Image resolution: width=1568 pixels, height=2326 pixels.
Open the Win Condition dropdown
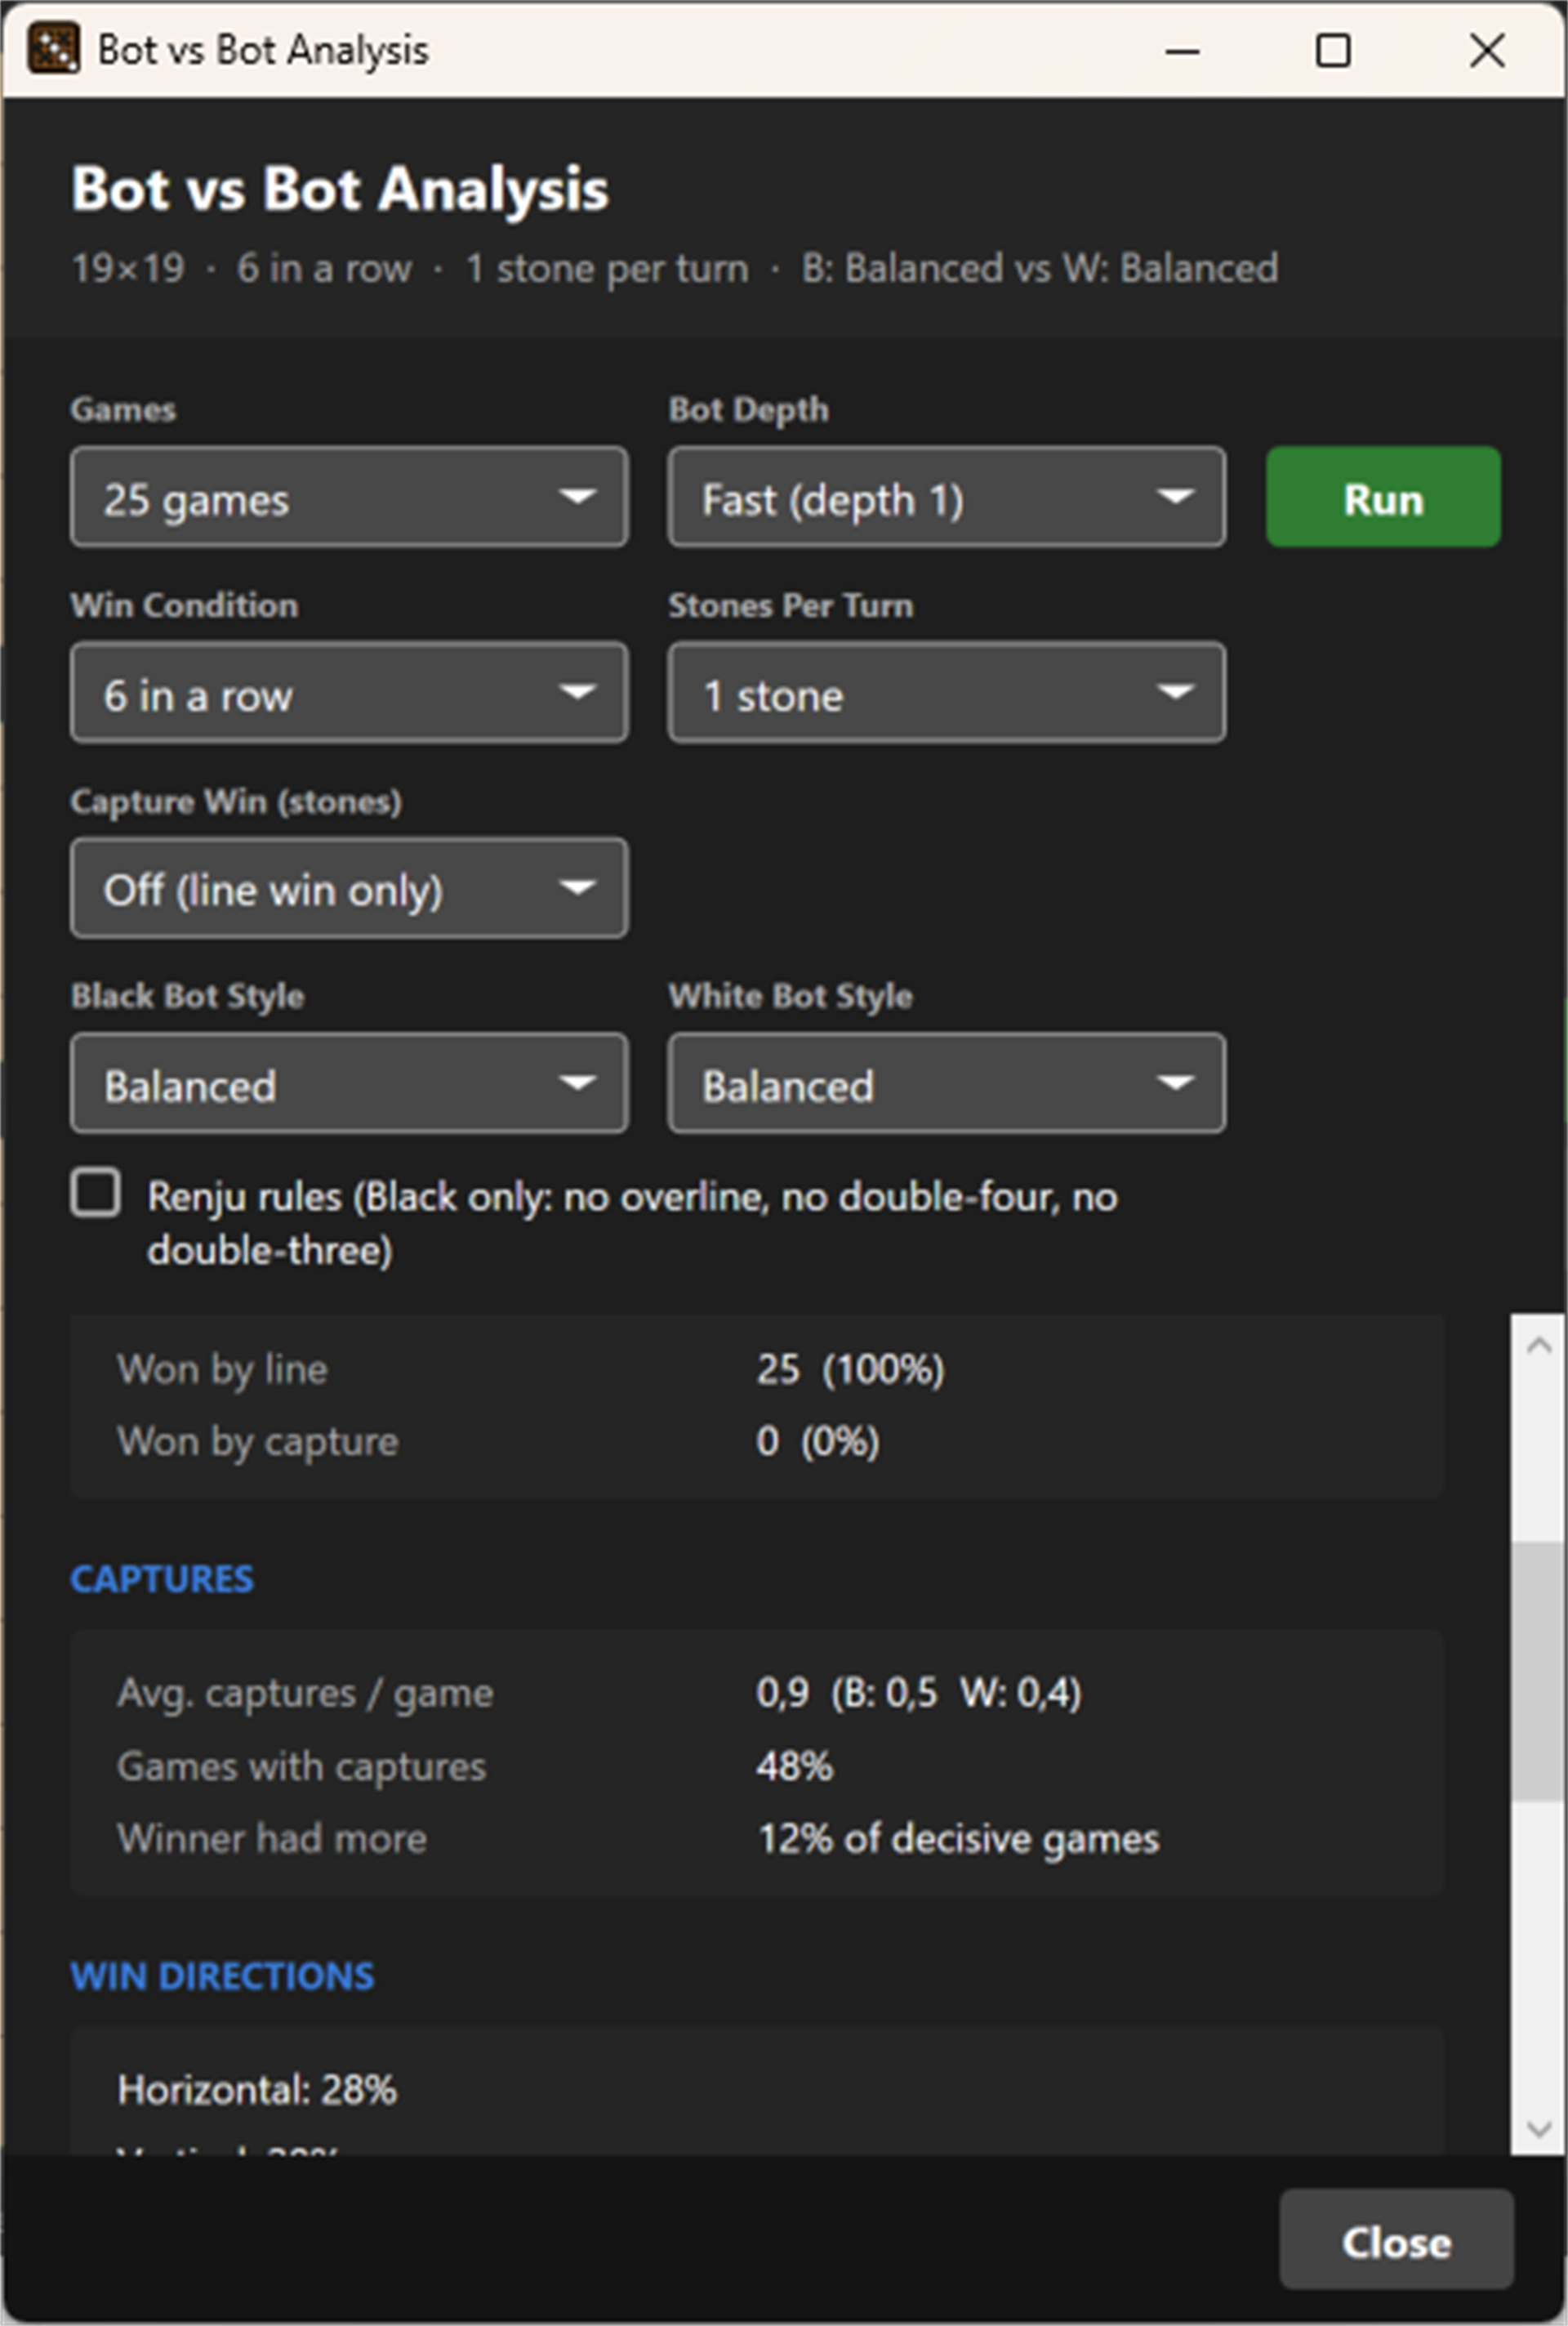(x=349, y=692)
